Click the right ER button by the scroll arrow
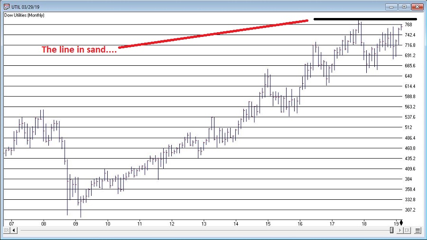The height and width of the screenshot is (240, 427). [x=407, y=231]
